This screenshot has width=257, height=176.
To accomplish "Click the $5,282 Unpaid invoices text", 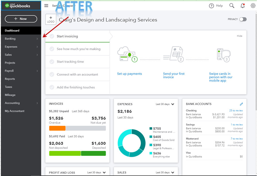I will [59, 111].
